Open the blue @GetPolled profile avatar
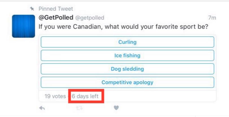 [23, 26]
